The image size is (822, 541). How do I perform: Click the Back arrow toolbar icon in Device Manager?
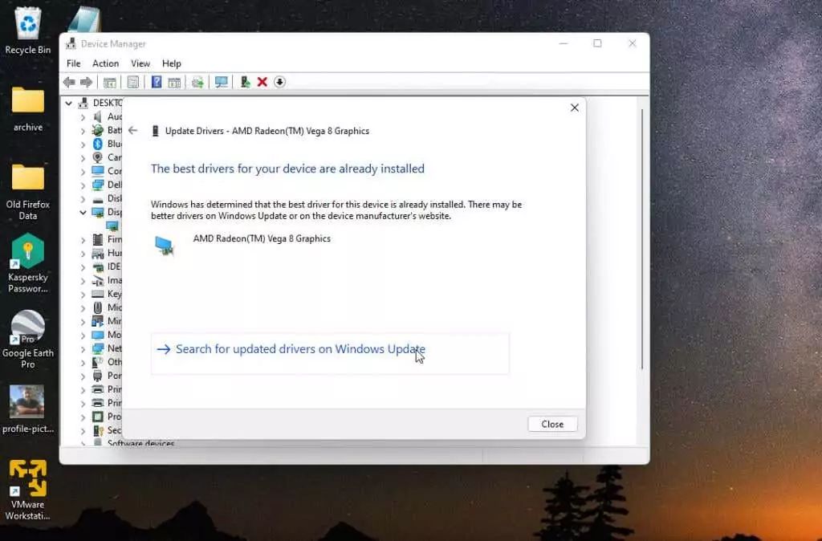[69, 82]
